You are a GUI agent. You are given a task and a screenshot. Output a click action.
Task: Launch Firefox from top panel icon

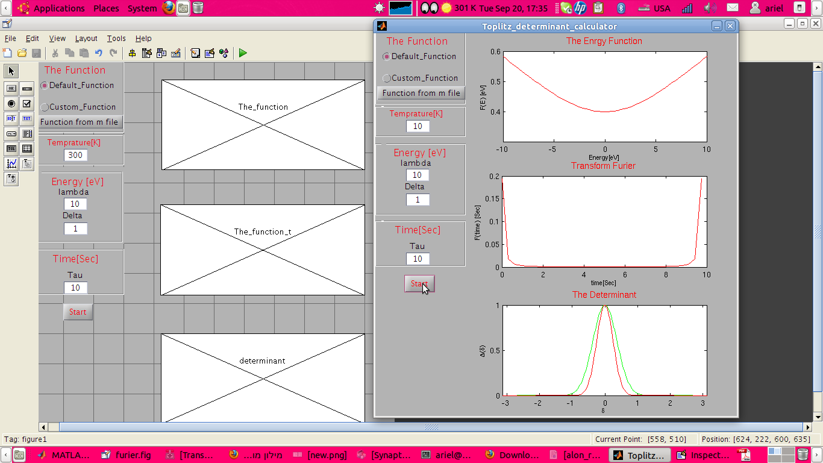(169, 8)
